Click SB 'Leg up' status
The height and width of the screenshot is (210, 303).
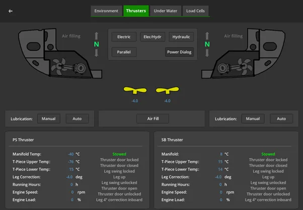(268, 177)
